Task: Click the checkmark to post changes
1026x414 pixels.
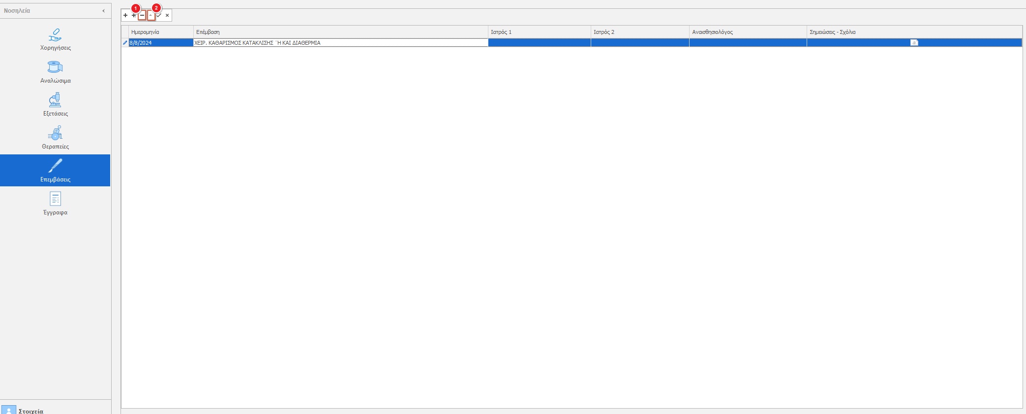Action: click(159, 15)
